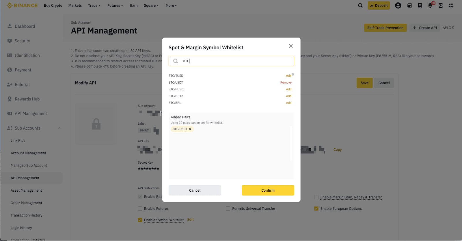
Task: Open Link Plus in sidebar
Action: 18,141
